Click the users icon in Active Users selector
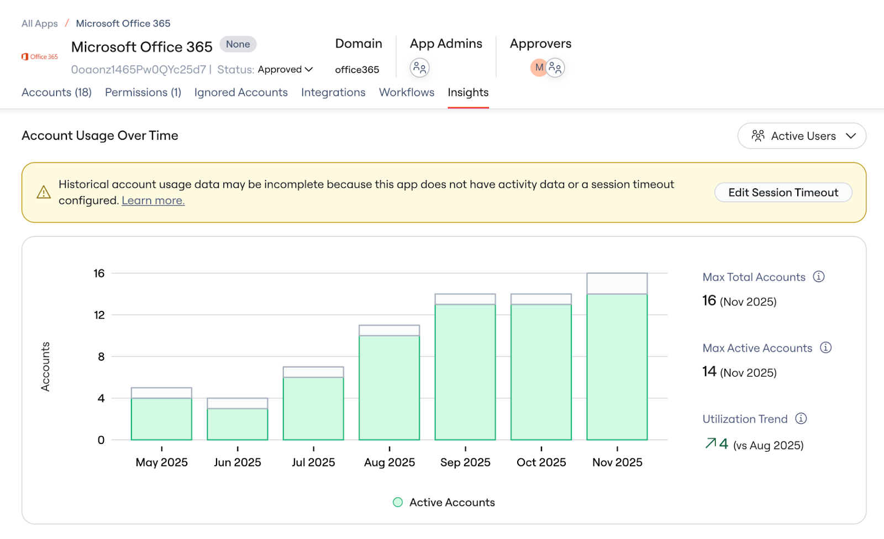The width and height of the screenshot is (884, 539). (758, 136)
